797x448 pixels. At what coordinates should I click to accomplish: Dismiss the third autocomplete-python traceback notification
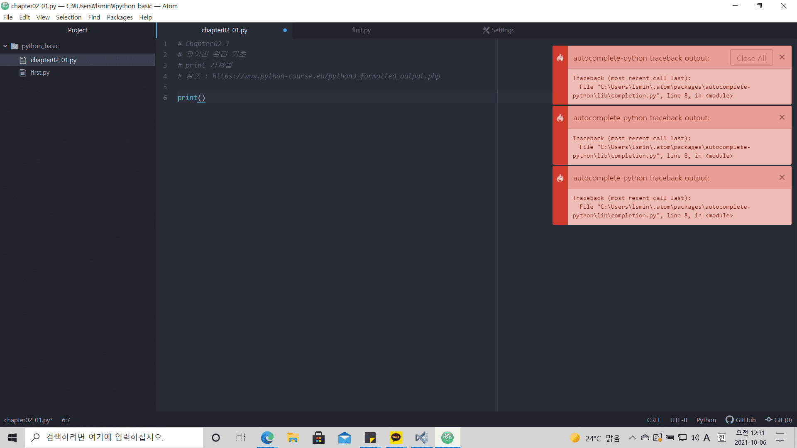coord(782,178)
